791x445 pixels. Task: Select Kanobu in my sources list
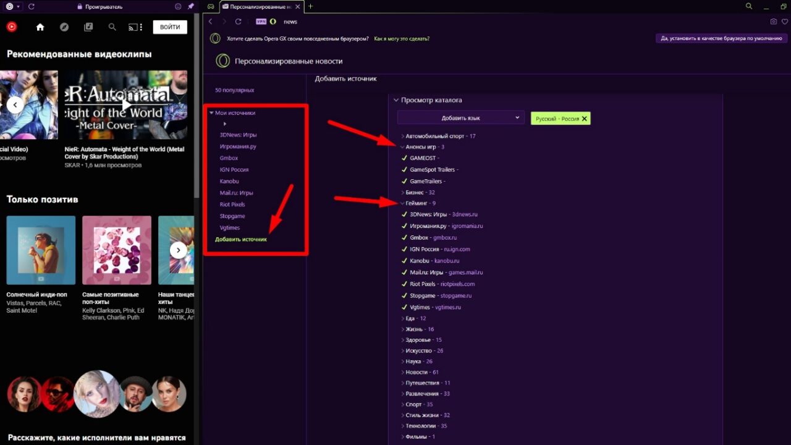(x=229, y=181)
